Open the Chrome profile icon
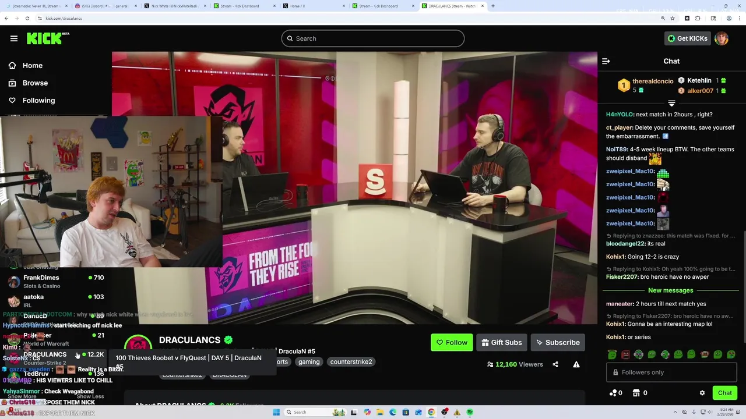 (x=729, y=18)
